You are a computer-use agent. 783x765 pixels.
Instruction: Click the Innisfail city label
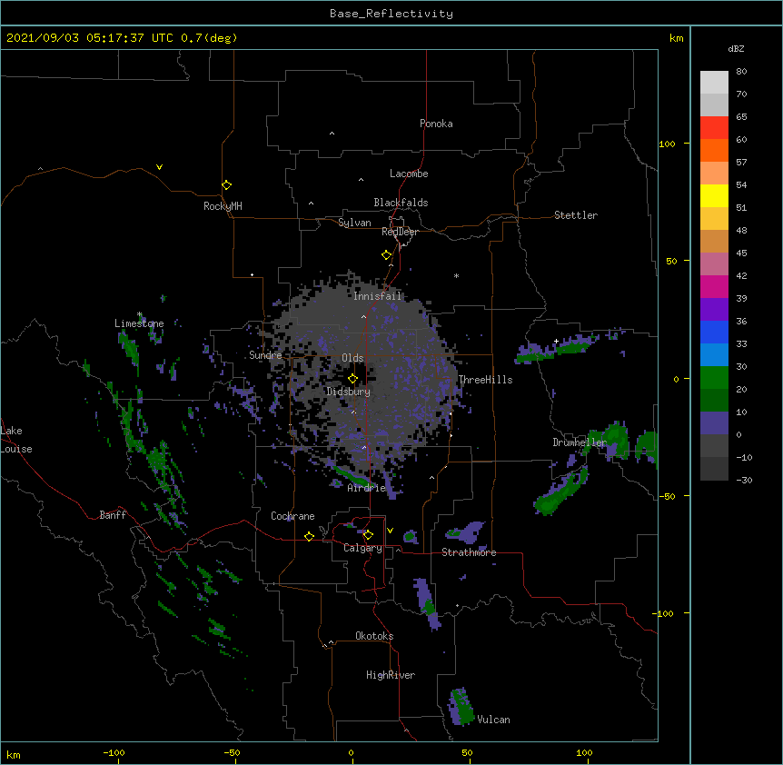pyautogui.click(x=378, y=296)
